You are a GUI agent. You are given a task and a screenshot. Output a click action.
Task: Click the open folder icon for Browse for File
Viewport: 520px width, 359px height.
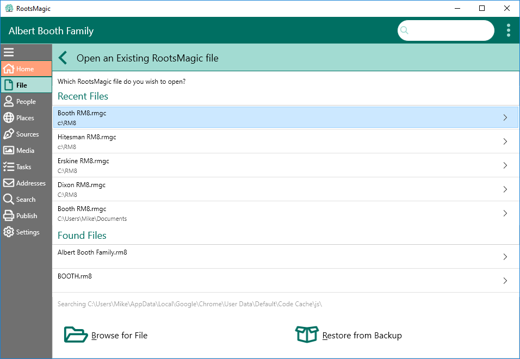(x=76, y=335)
